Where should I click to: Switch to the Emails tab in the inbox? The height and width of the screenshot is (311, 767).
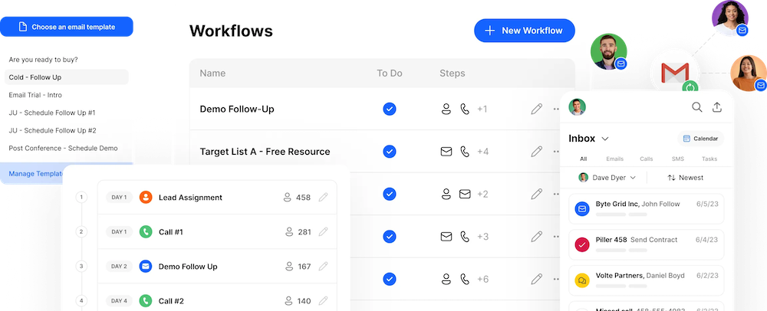(x=614, y=159)
